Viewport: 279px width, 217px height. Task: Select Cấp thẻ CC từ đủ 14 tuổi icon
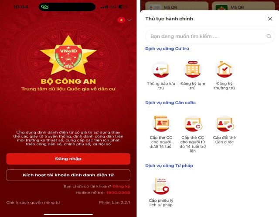(193, 124)
